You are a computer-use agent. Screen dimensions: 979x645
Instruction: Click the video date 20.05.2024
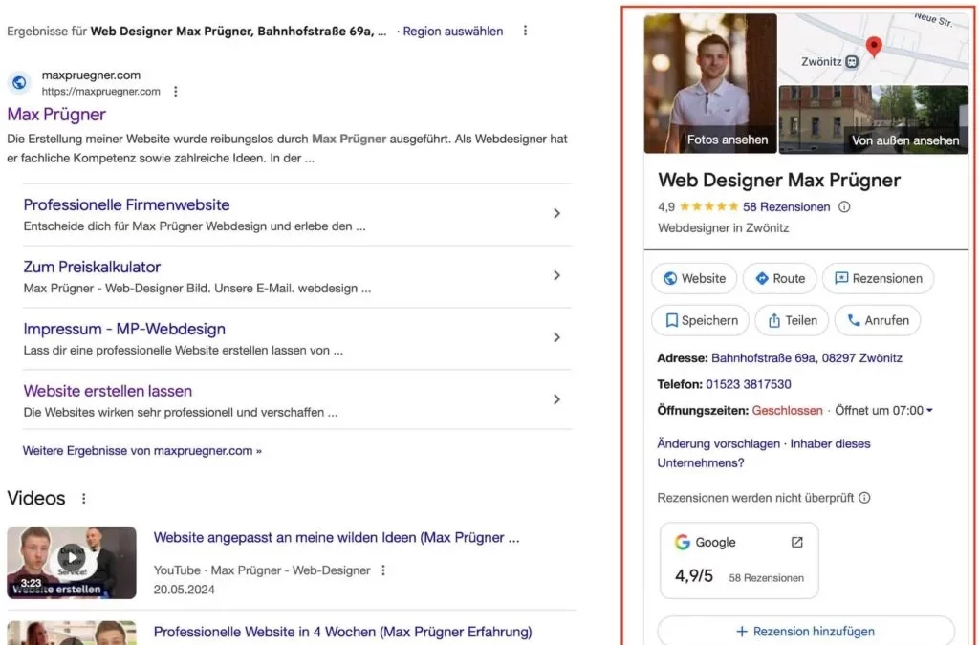pyautogui.click(x=184, y=590)
